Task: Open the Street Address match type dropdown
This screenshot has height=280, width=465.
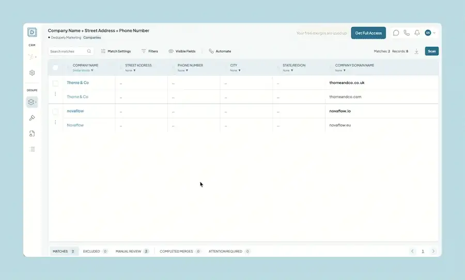Action: pos(130,71)
